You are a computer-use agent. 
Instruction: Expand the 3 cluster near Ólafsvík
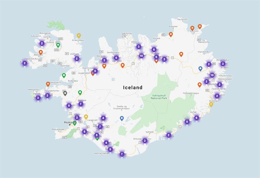click(38, 98)
